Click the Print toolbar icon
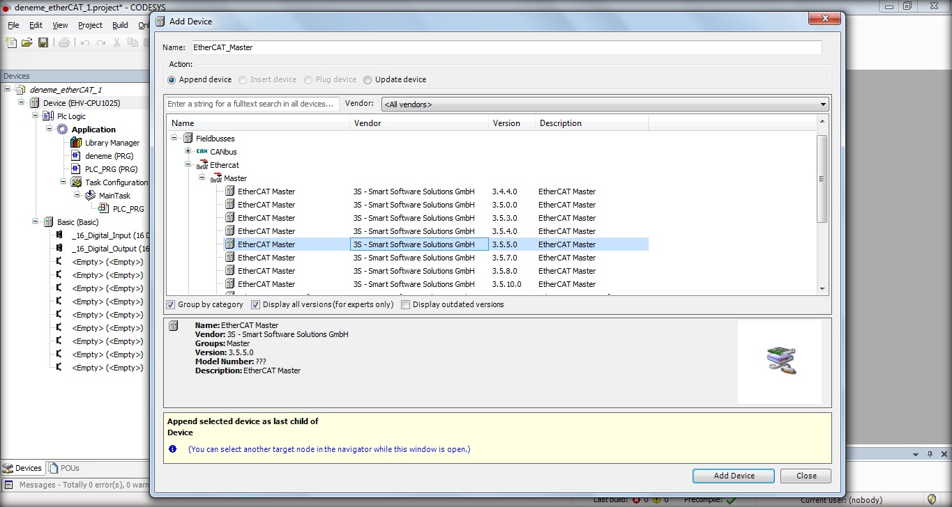 click(x=64, y=42)
